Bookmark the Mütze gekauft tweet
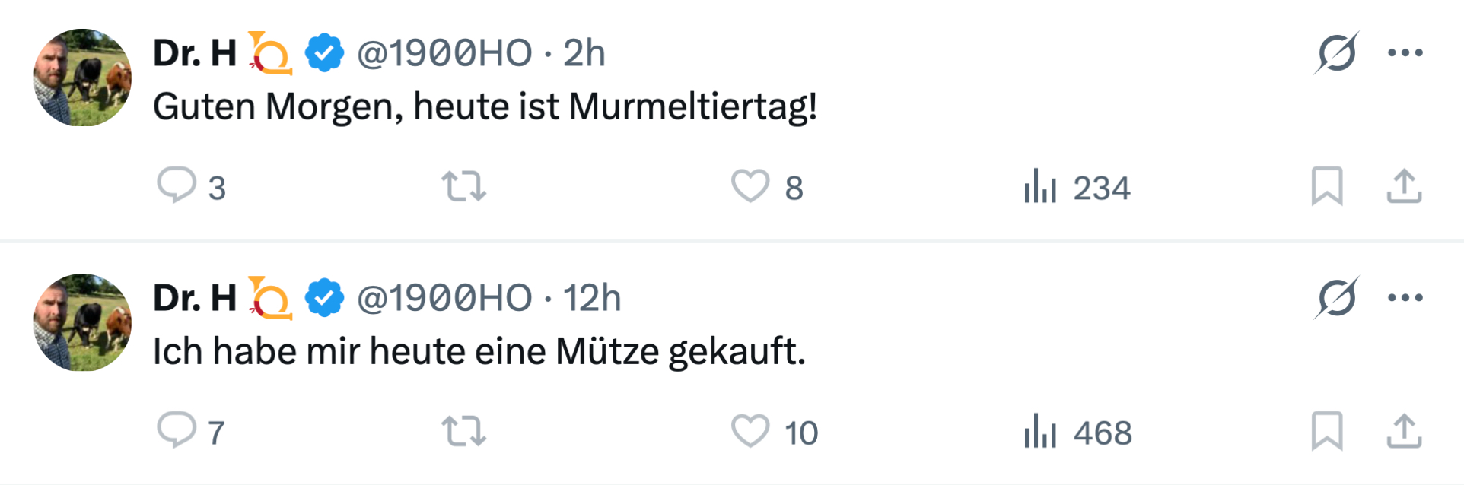 (1326, 431)
